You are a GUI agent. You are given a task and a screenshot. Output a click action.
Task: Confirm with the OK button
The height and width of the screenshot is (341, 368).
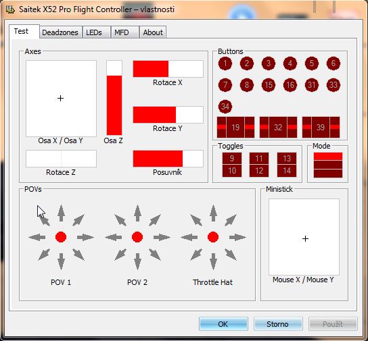click(x=223, y=324)
